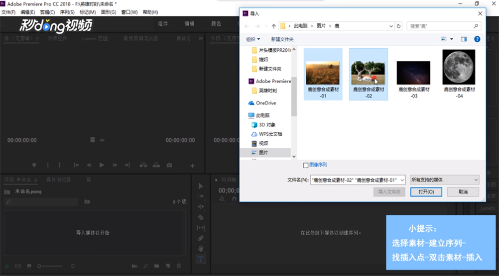Screen dimensions: 499x276
Task: Click the project panel search field
Action: [x=41, y=202]
